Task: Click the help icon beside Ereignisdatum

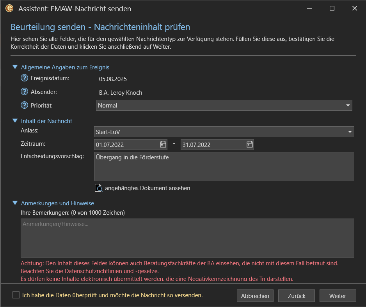Action: click(x=24, y=78)
